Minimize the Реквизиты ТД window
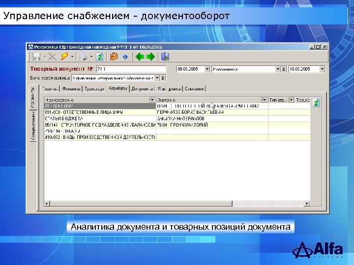The height and width of the screenshot is (265, 354). coord(312,47)
